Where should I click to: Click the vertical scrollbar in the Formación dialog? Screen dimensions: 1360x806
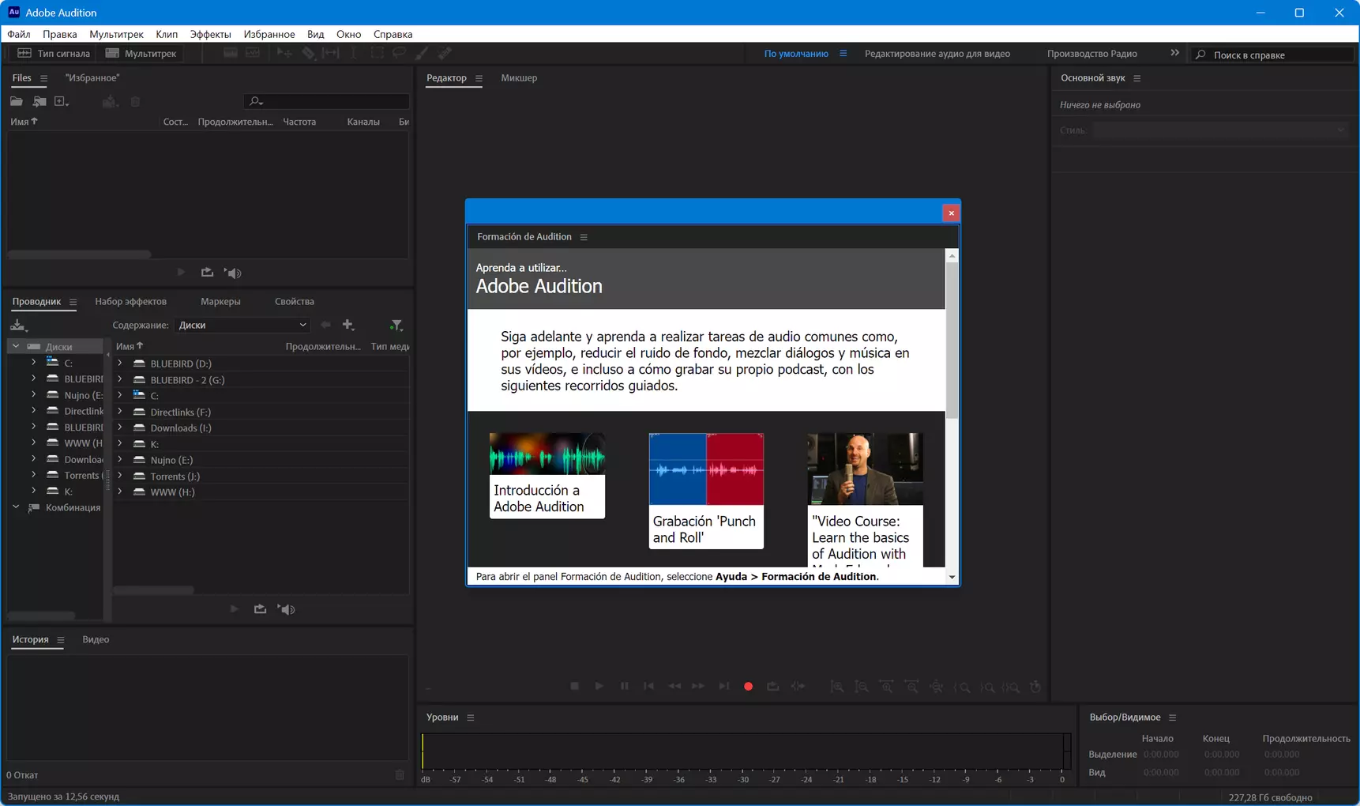tap(952, 340)
